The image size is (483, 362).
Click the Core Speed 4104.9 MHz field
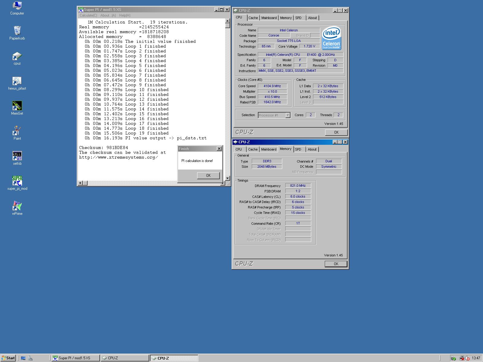[272, 86]
